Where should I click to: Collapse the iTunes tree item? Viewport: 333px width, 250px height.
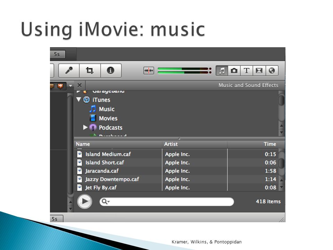(79, 99)
